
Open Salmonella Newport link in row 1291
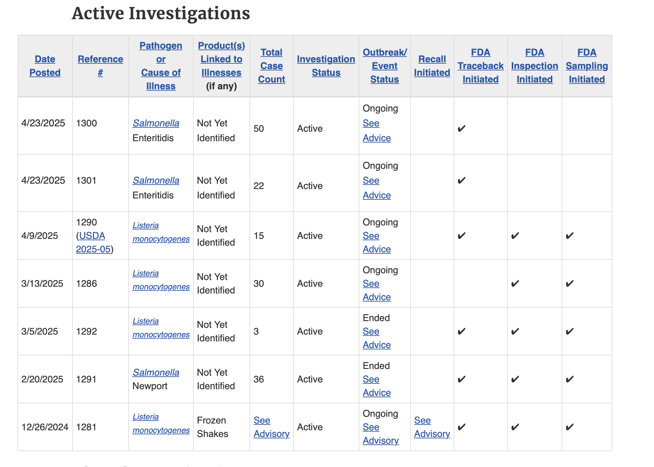click(x=156, y=372)
